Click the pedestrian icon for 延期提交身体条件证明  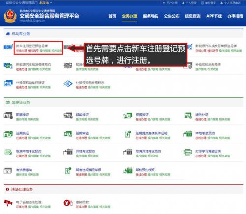pos(128,134)
